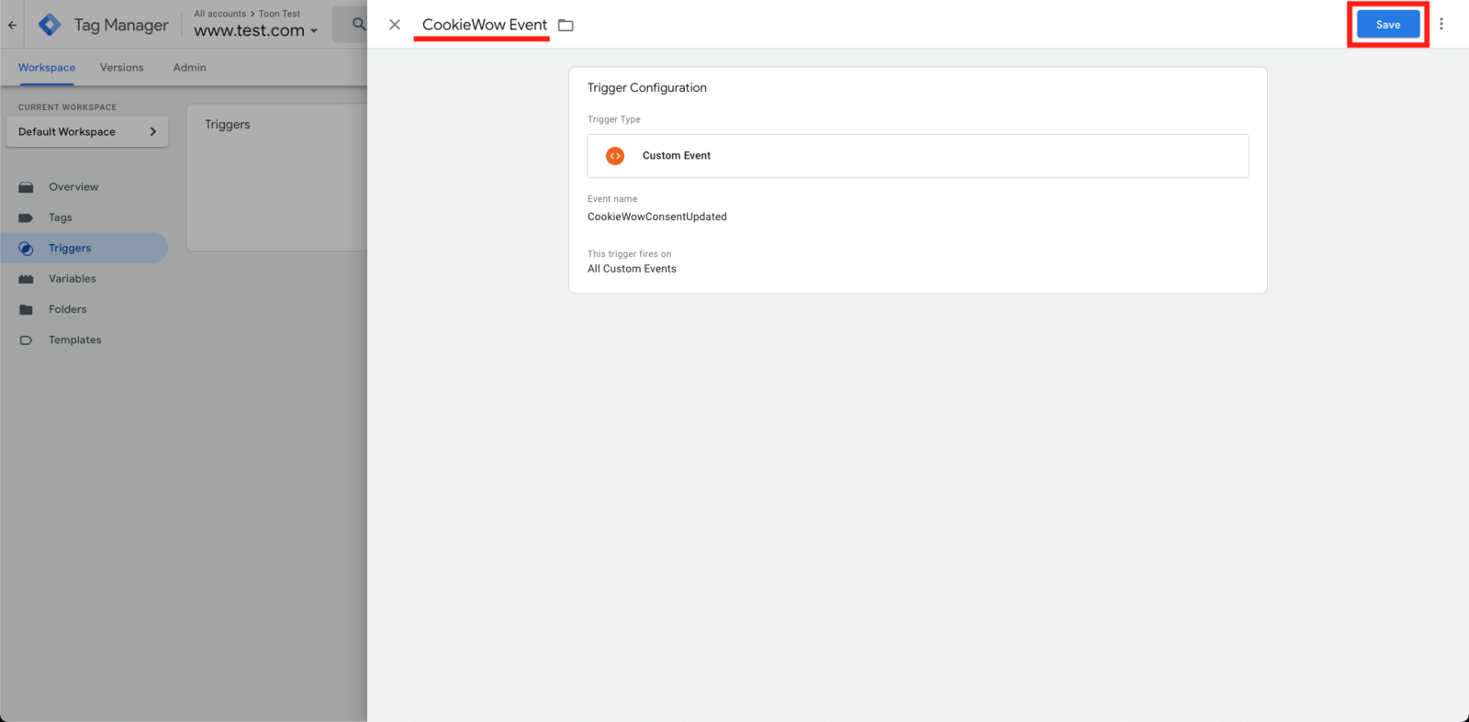
Task: Click the Overview sidebar icon
Action: (x=27, y=187)
